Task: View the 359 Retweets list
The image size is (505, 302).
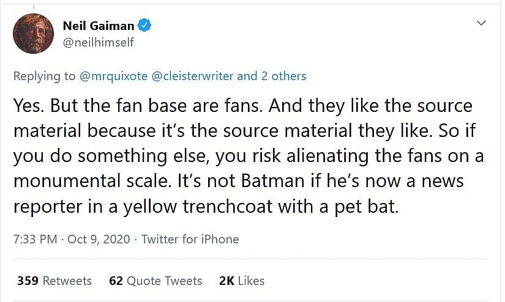Action: coord(54,281)
